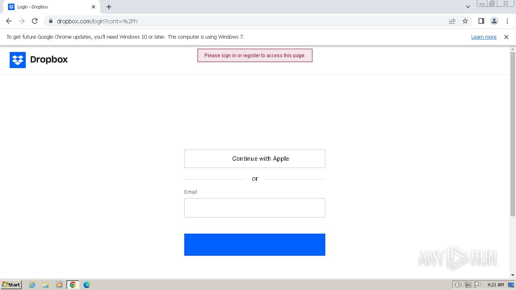The width and height of the screenshot is (516, 290).
Task: Launch Internet Explorer from taskbar
Action: (x=32, y=285)
